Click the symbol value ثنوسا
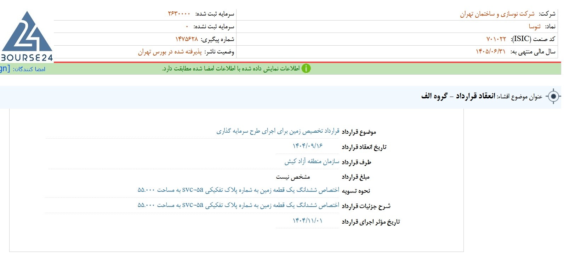564x270 pixels. click(x=535, y=27)
